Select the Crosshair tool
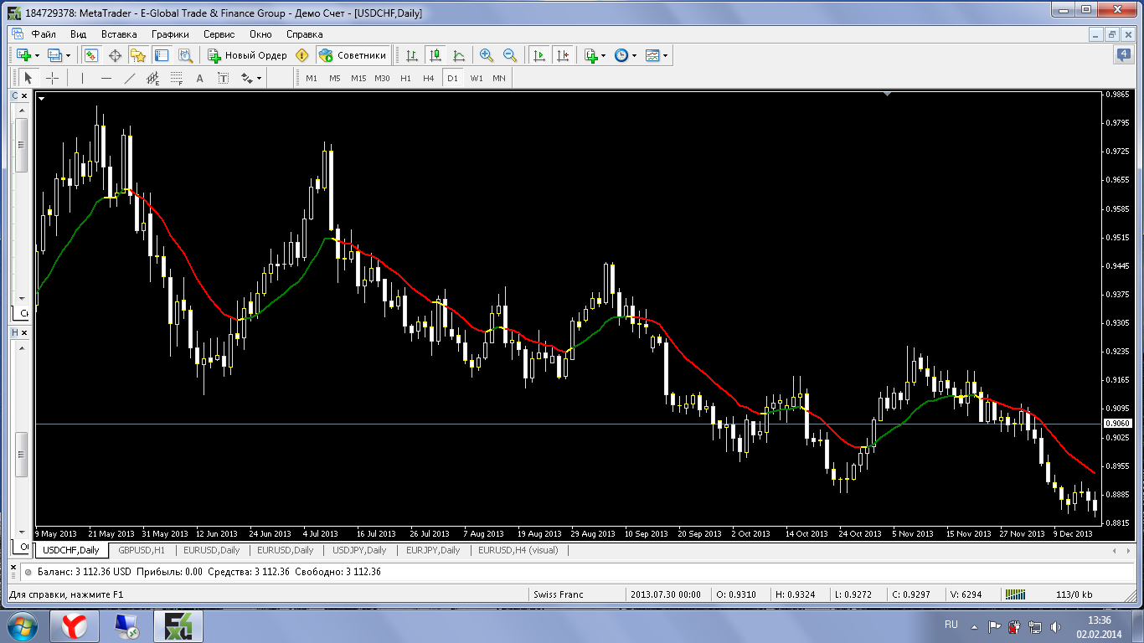 [x=52, y=78]
